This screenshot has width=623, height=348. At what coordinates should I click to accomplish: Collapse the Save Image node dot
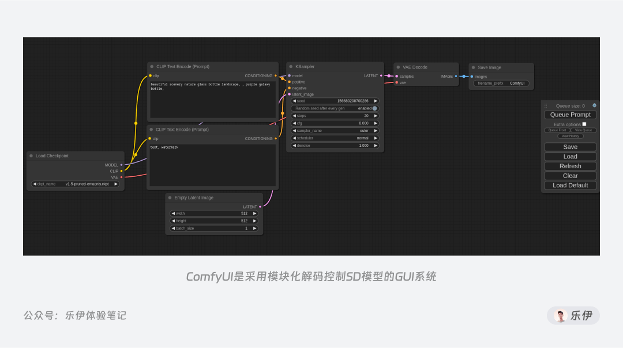coord(473,67)
